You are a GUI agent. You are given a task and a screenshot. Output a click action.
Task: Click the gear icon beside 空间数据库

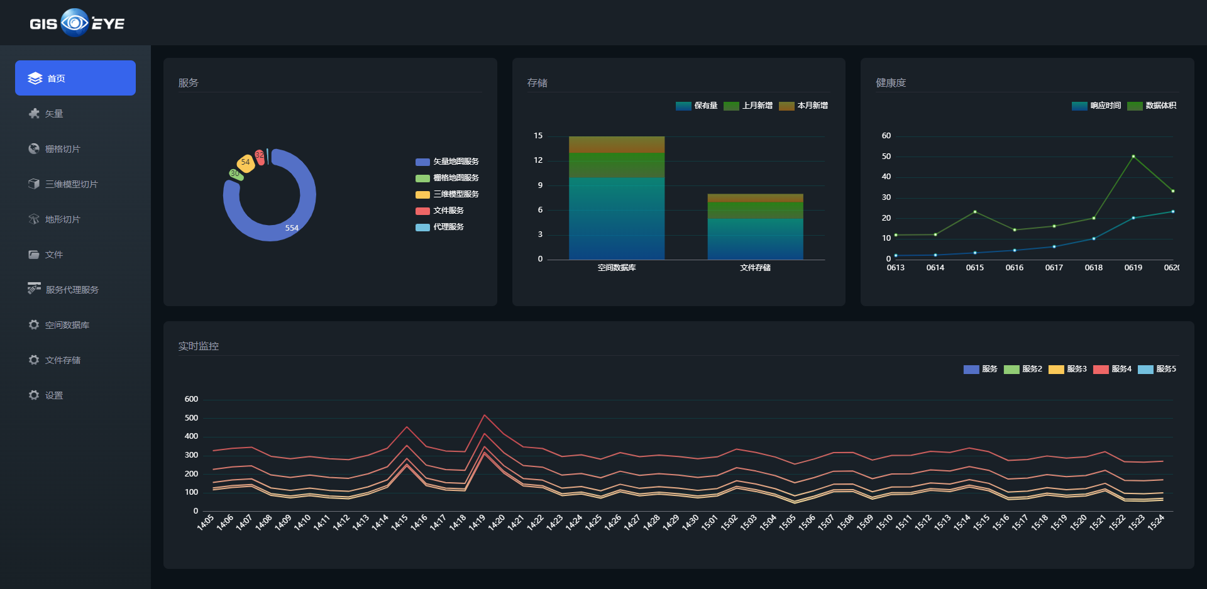(34, 324)
